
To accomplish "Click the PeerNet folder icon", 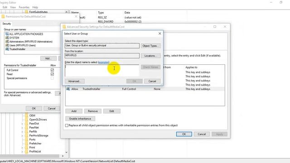I will tap(26, 128).
